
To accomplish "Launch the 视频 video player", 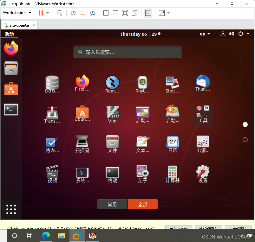I will [x=52, y=174].
